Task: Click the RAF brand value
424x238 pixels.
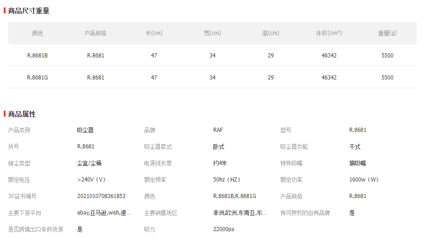Action: click(218, 130)
